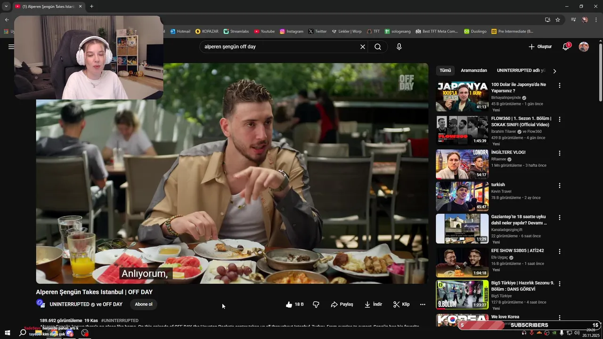This screenshot has height=339, width=603.
Task: Open '100 Dolar ile Japonya'da' thumbnail
Action: 462,97
